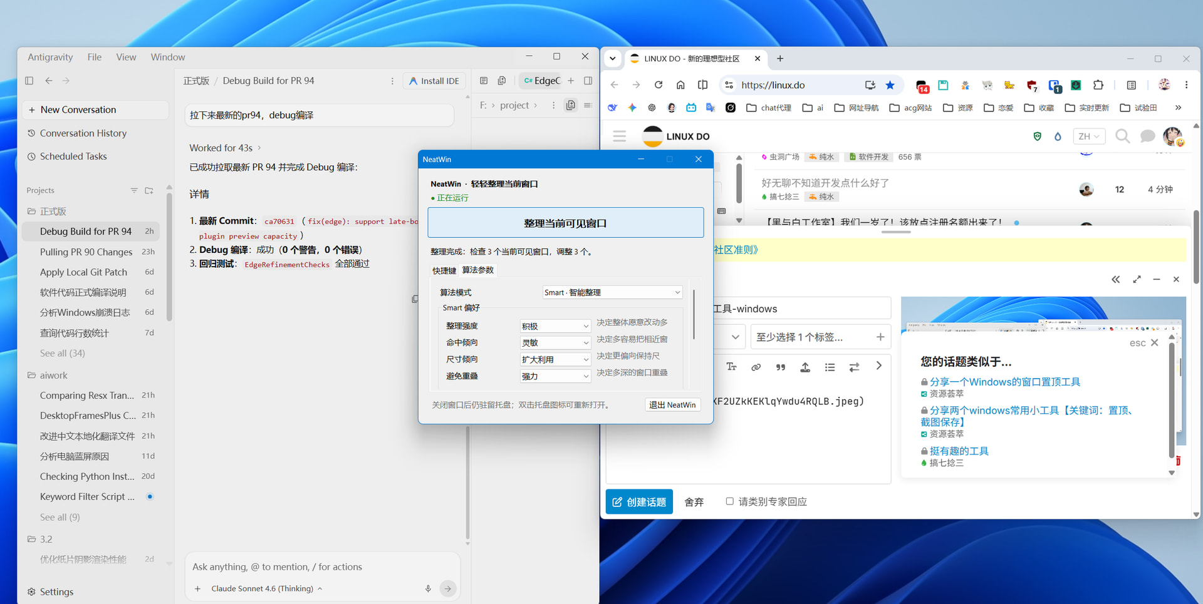Screen dimensions: 1203x604
Task: Filter projects list icon
Action: pyautogui.click(x=133, y=190)
